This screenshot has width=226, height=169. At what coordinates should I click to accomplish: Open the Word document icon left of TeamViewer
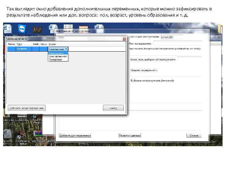tap(7, 29)
